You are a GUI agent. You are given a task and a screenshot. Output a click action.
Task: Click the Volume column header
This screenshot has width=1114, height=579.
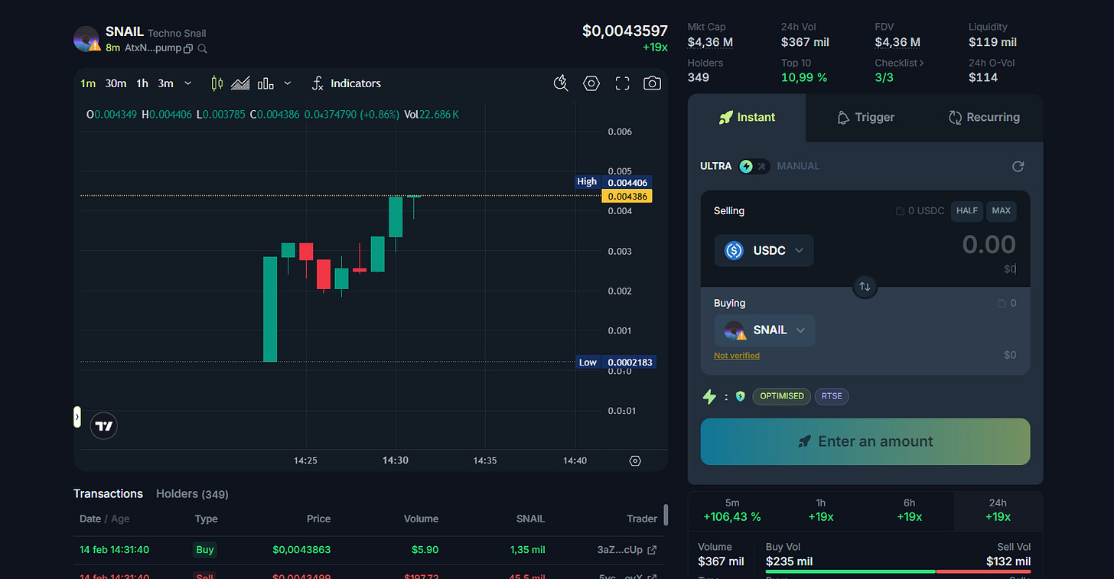point(421,519)
